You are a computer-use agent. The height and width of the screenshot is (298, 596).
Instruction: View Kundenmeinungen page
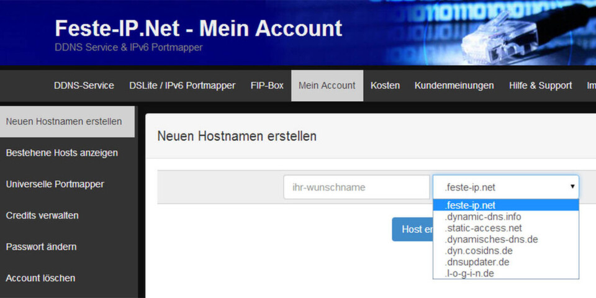click(454, 86)
